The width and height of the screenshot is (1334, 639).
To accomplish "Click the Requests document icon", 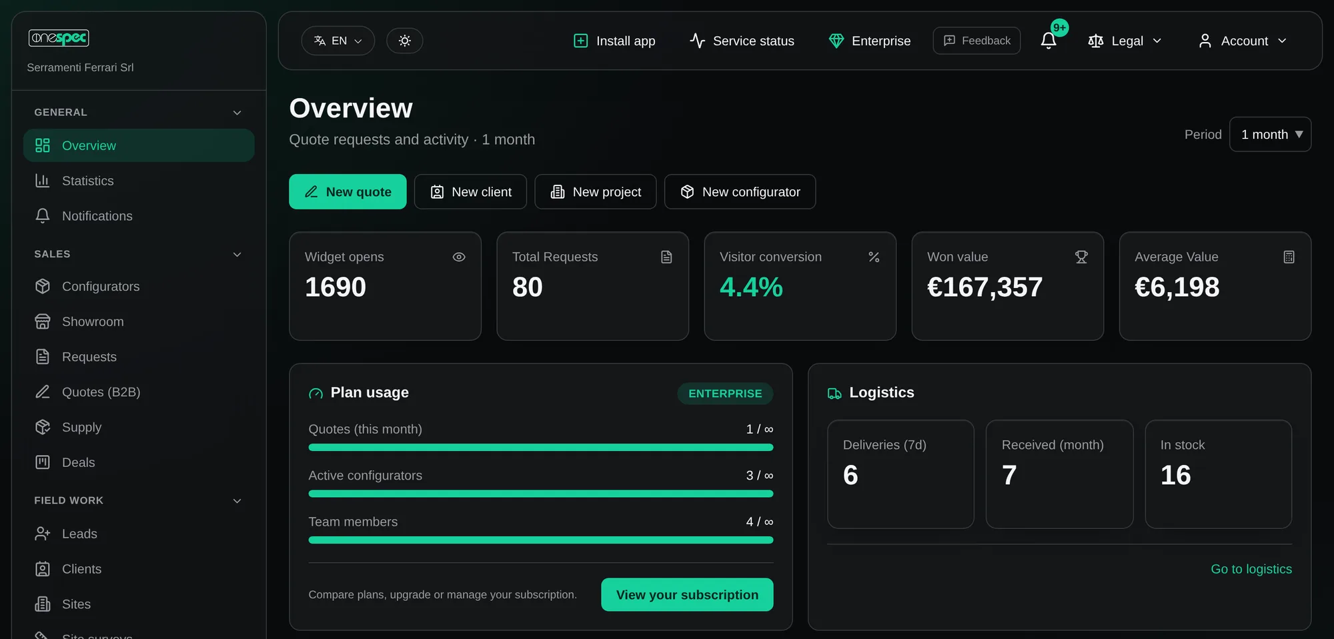I will pos(43,357).
